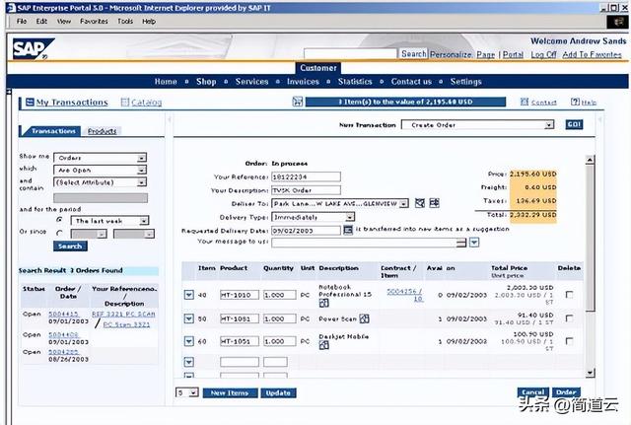The height and width of the screenshot is (425, 631).
Task: Click the Cancel button
Action: click(x=532, y=392)
